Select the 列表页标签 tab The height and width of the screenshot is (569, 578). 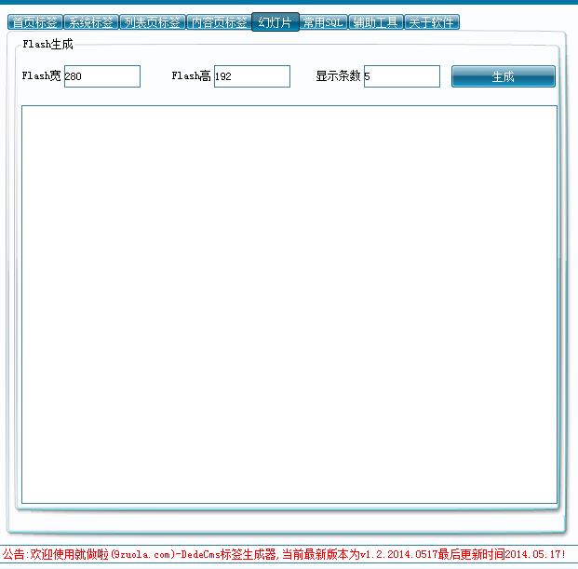tap(152, 22)
